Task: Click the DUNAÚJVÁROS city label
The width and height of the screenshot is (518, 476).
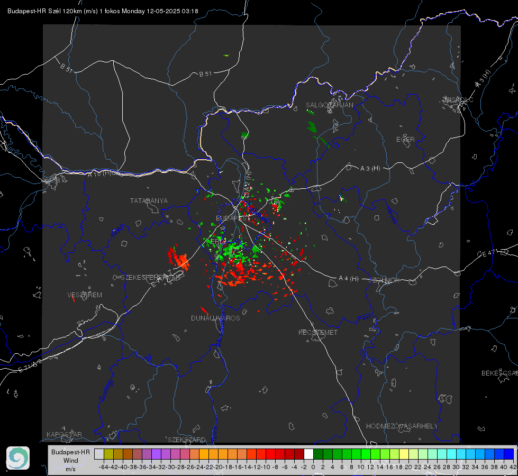Action: pos(215,318)
